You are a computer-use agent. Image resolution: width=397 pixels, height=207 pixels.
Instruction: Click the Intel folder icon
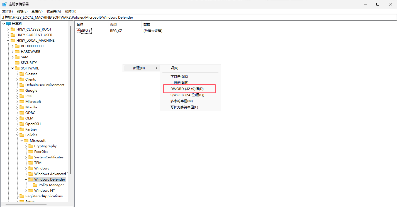click(x=22, y=96)
